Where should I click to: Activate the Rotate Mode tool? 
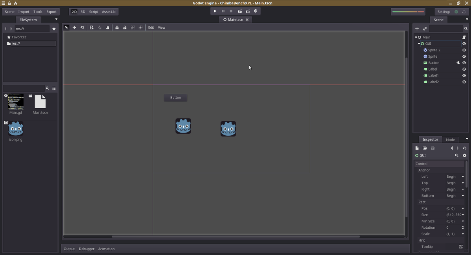82,27
